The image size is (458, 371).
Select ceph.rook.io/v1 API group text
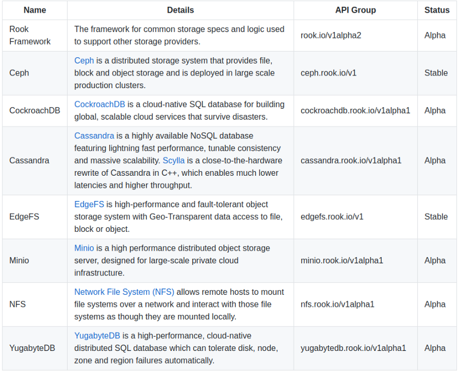[x=329, y=73]
